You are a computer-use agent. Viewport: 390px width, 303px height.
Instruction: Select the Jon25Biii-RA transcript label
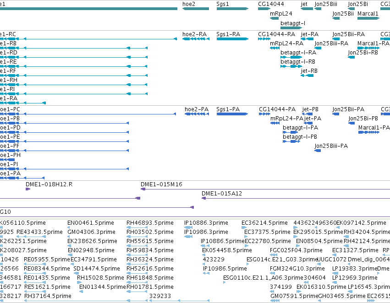coord(331,43)
